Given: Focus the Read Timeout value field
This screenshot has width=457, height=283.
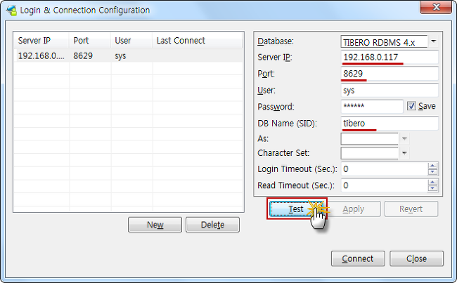Looking at the screenshot, I should 384,185.
